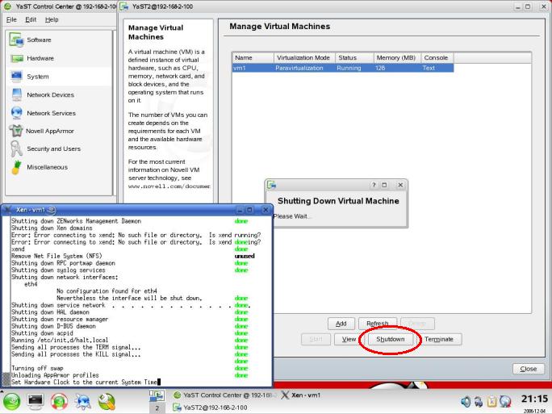Open Novell AppArmor category icon
Image resolution: width=552 pixels, height=414 pixels.
click(x=16, y=131)
